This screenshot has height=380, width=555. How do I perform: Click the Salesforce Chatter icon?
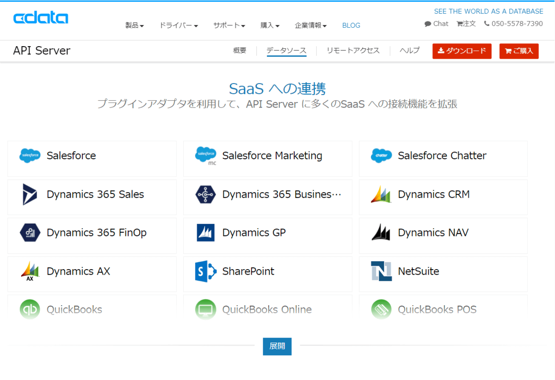(381, 156)
